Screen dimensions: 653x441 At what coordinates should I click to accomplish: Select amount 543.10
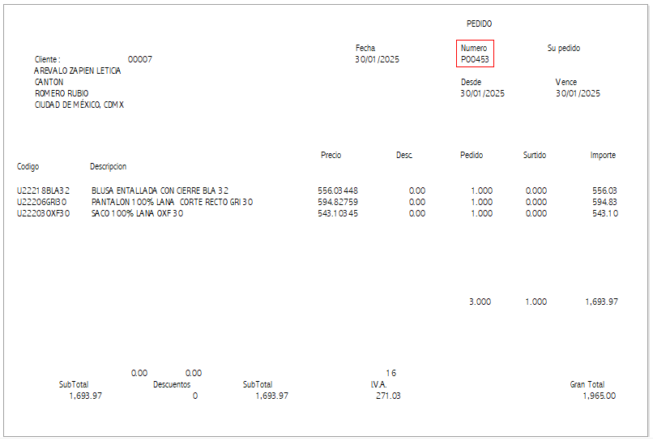pos(605,213)
